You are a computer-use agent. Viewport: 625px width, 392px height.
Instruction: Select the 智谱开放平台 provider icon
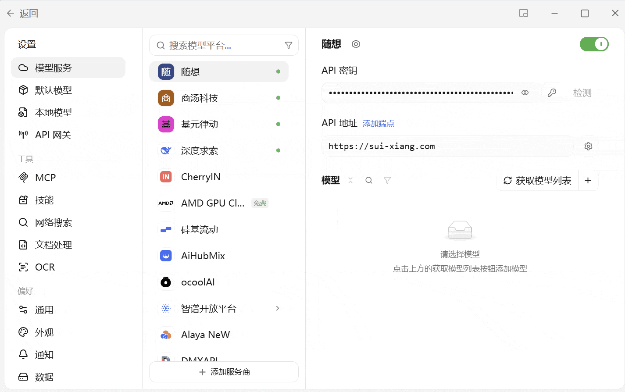[166, 308]
